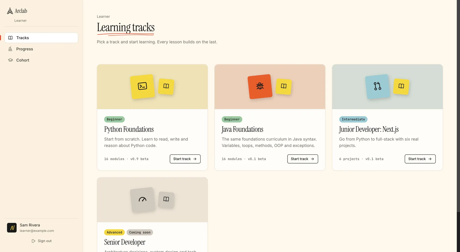Open the Python Foundations title
Viewport: 460px width, 252px height.
coord(129,129)
